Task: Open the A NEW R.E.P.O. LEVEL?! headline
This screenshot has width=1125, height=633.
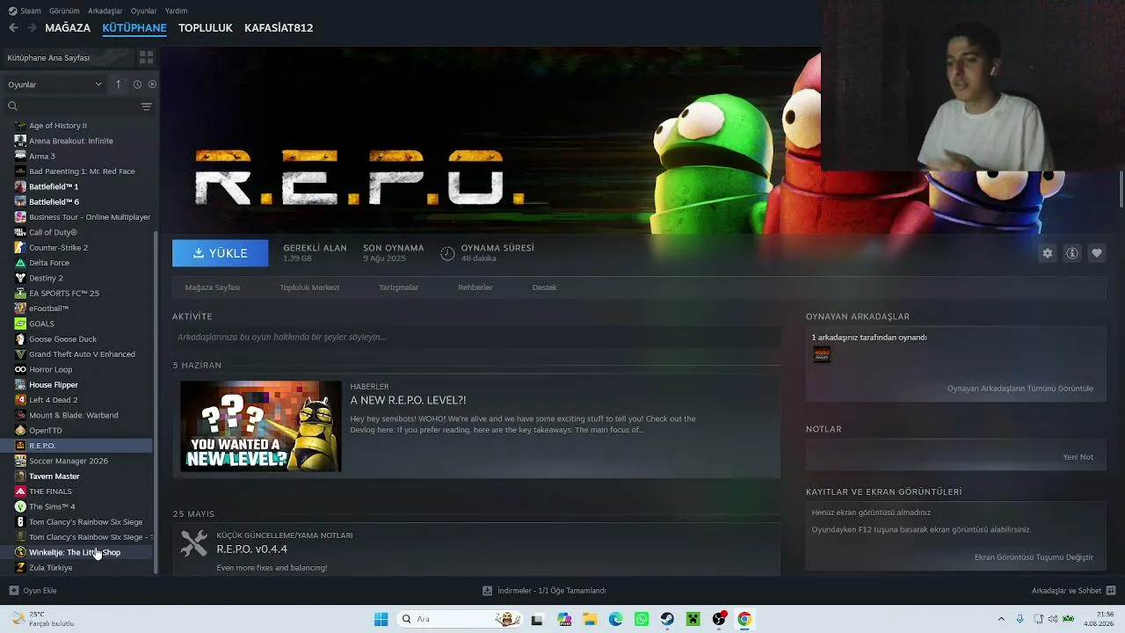Action: (408, 400)
